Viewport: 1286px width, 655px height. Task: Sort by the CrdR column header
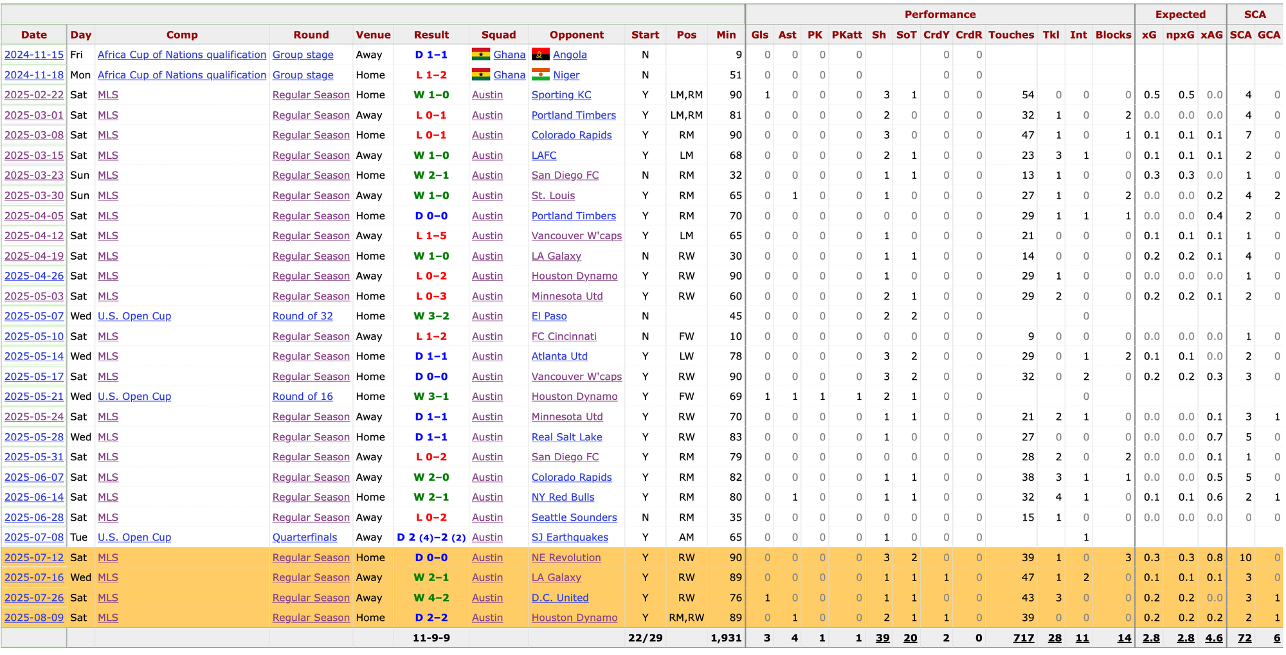pos(969,35)
